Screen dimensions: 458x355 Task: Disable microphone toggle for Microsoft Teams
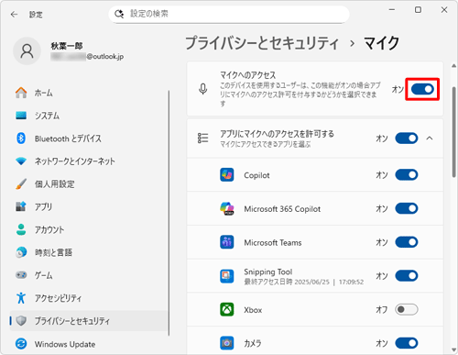coord(407,242)
